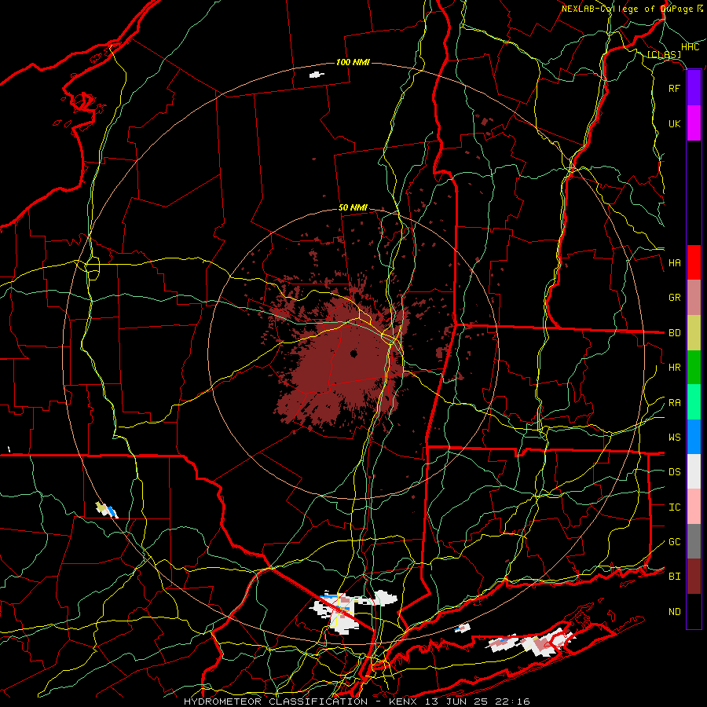Click the IC legend label
Image resolution: width=707 pixels, height=707 pixels.
click(674, 507)
